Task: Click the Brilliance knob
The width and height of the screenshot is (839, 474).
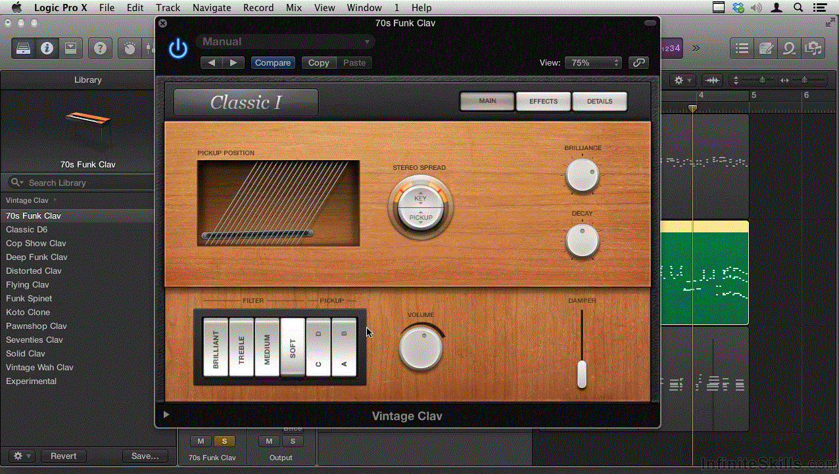Action: pos(582,175)
